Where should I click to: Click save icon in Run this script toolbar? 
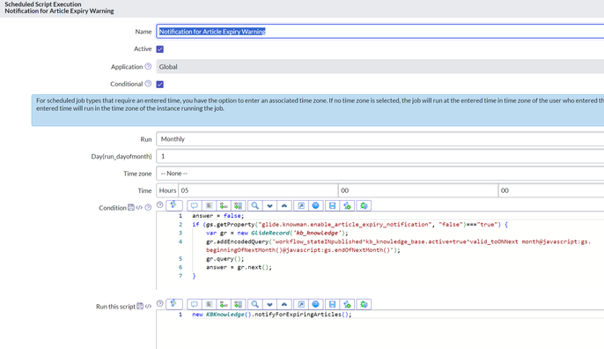(333, 305)
